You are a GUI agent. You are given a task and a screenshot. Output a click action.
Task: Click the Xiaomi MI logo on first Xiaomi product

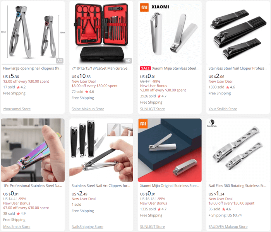coord(144,7)
